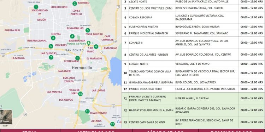Click the LAS LOMAS red label

[x=98, y=90]
